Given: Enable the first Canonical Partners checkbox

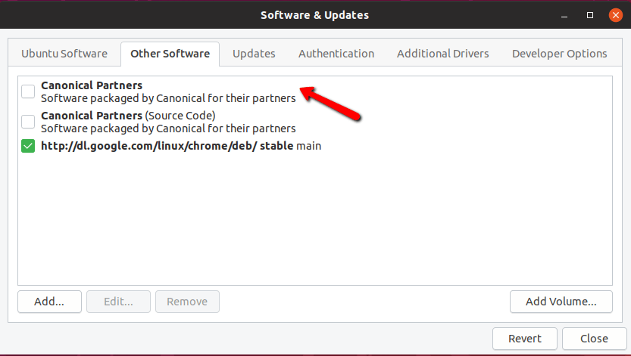Looking at the screenshot, I should 28,92.
